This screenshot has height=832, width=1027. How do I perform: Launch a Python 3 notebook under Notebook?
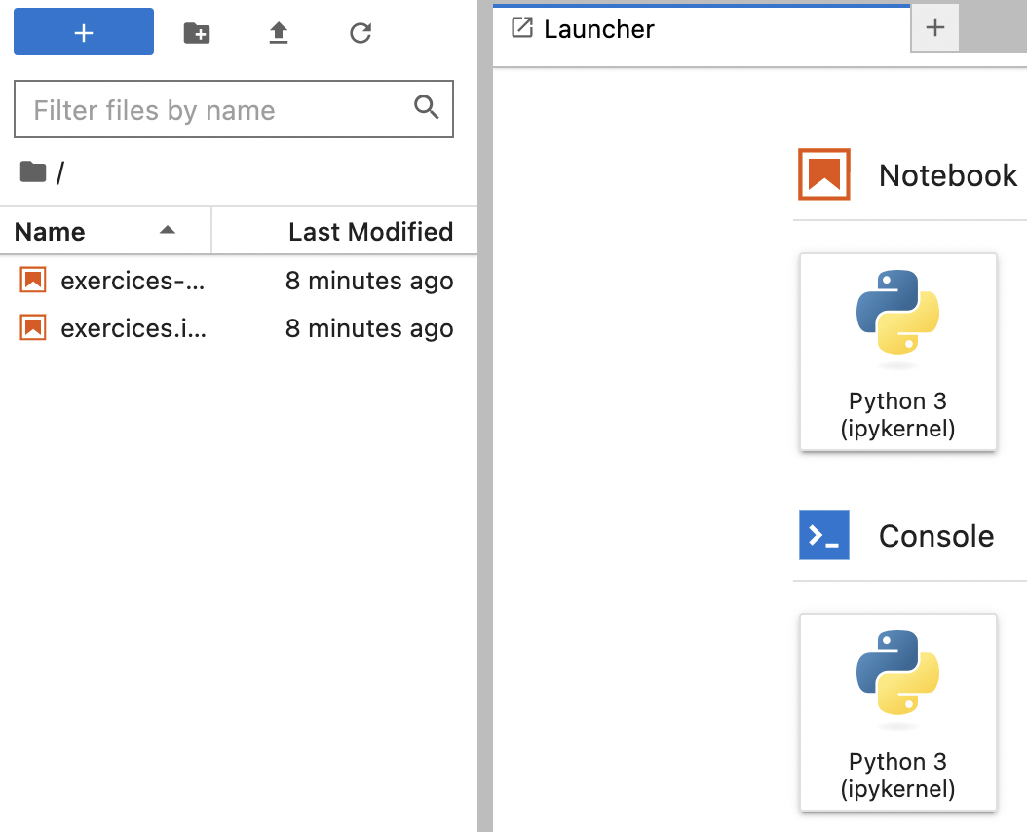coord(897,352)
